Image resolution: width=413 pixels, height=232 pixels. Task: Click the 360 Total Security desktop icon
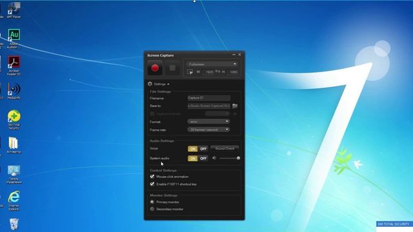click(14, 120)
